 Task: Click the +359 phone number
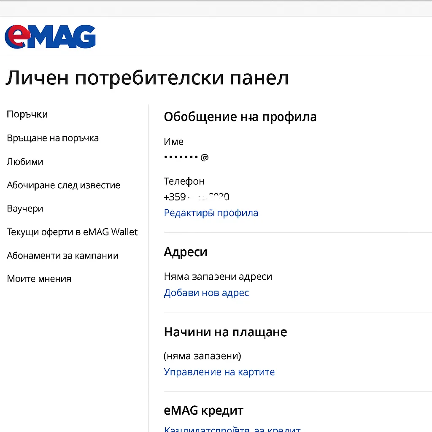[196, 197]
